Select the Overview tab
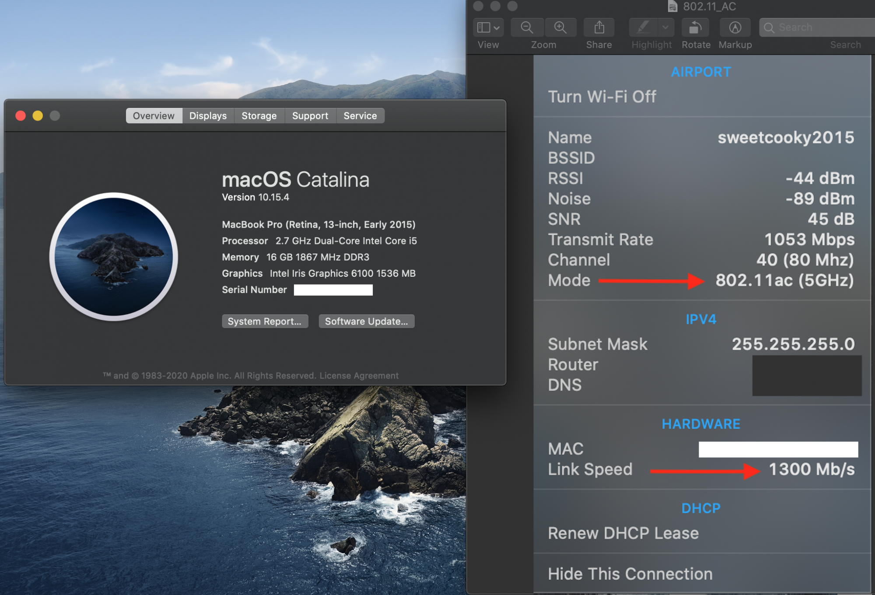The image size is (875, 595). tap(154, 116)
